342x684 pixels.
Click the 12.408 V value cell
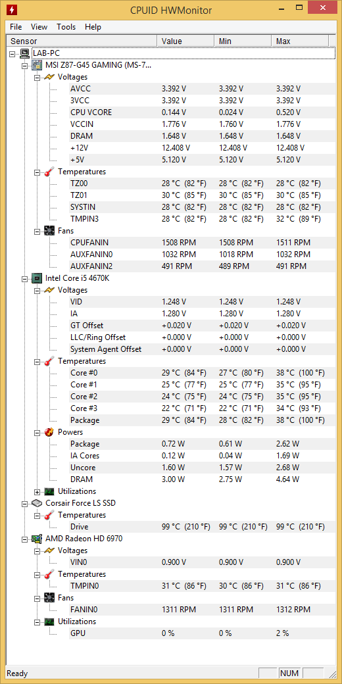tap(176, 147)
